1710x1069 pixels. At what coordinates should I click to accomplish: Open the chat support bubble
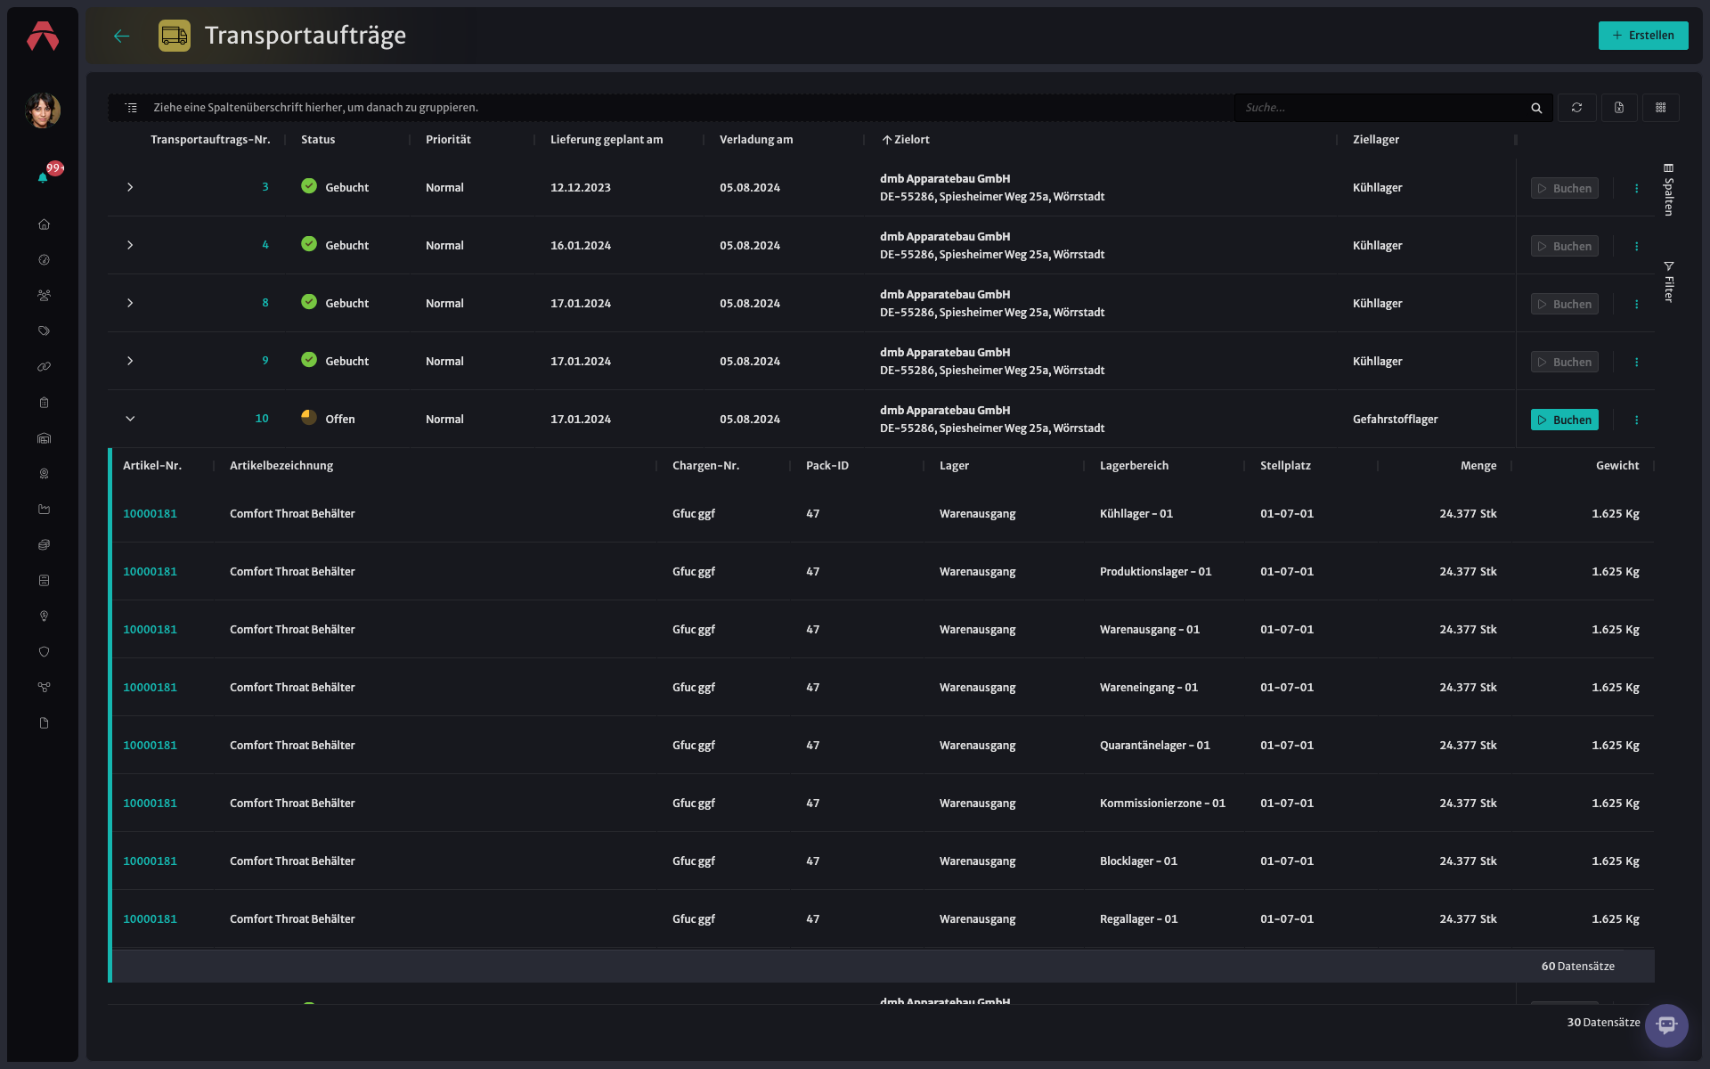1666,1025
